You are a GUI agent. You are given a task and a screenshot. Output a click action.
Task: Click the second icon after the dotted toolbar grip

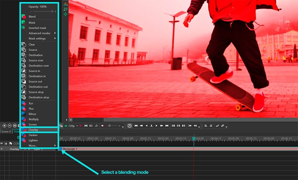click(x=211, y=126)
